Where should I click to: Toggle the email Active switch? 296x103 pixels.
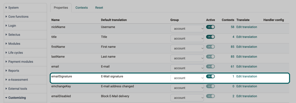[211, 66]
